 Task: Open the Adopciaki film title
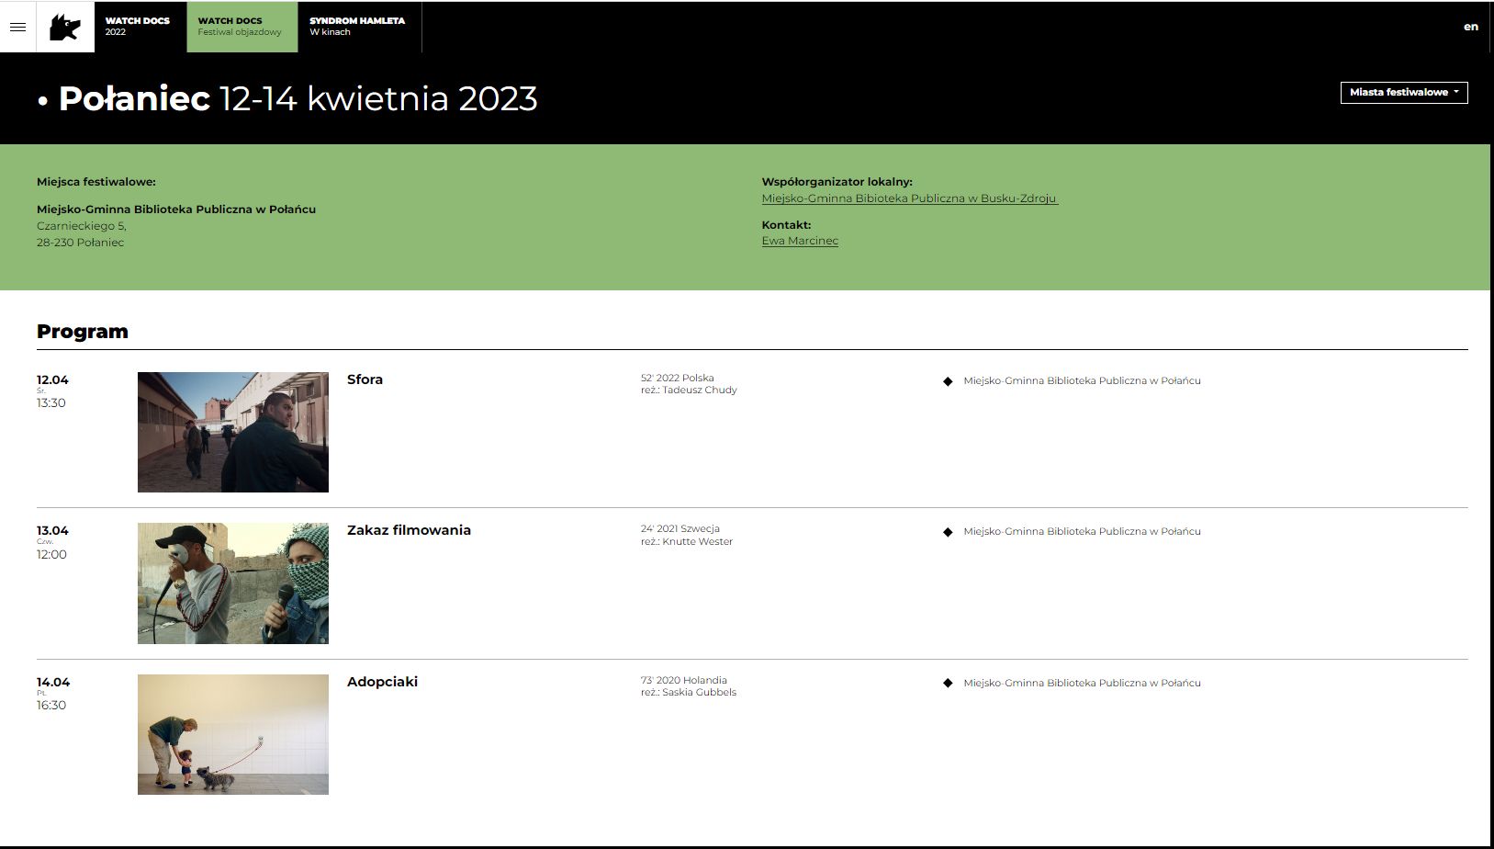(382, 682)
